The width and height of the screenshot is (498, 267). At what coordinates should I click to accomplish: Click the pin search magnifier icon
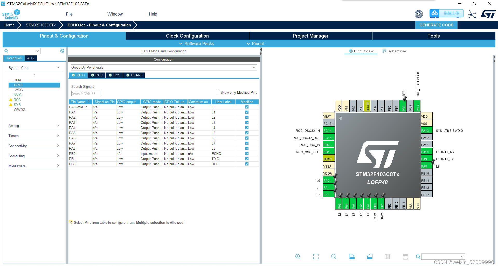[x=418, y=257]
